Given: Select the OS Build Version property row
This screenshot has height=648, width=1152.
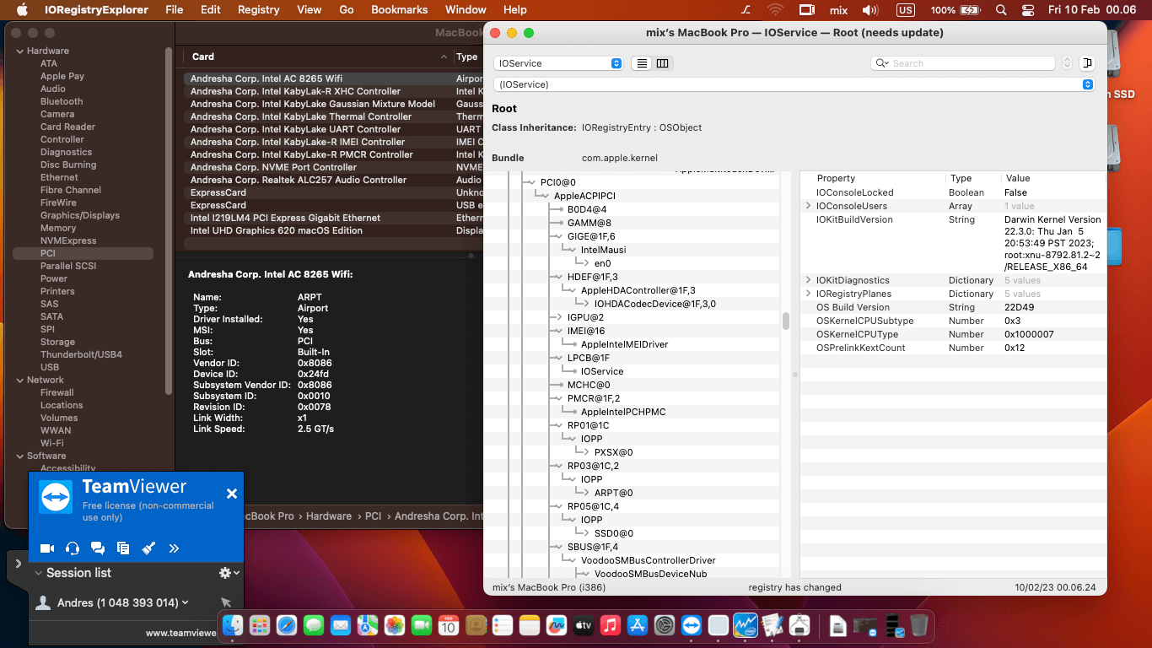Looking at the screenshot, I should pyautogui.click(x=953, y=307).
